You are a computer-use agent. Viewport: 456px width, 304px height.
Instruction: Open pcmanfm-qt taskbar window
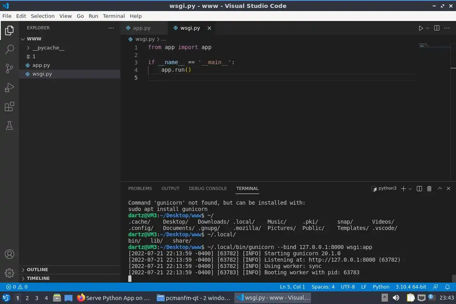point(194,298)
